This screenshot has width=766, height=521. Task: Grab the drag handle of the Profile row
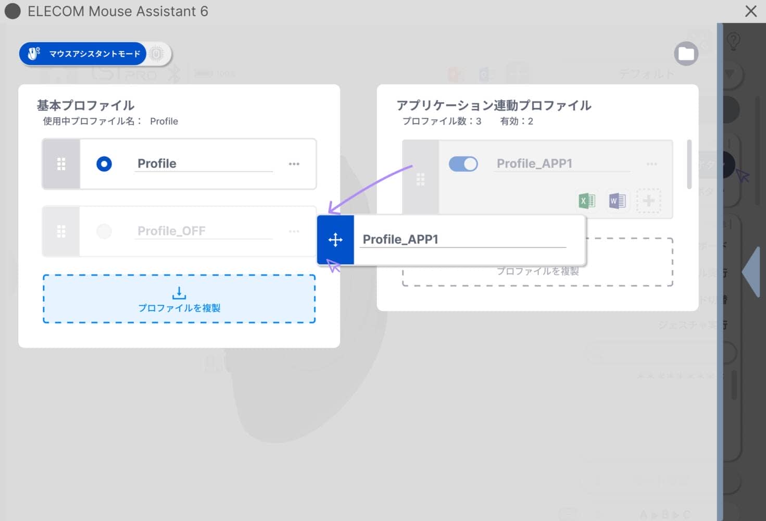coord(61,164)
